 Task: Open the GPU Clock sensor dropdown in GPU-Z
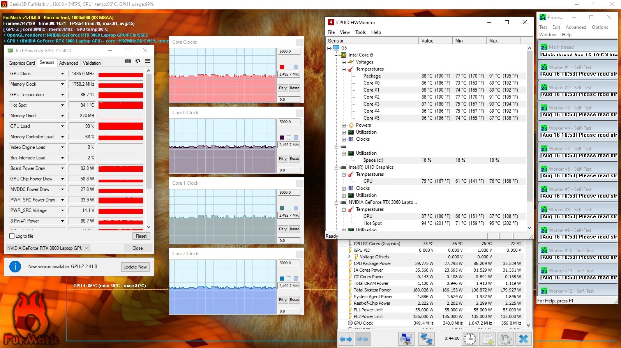pos(62,74)
